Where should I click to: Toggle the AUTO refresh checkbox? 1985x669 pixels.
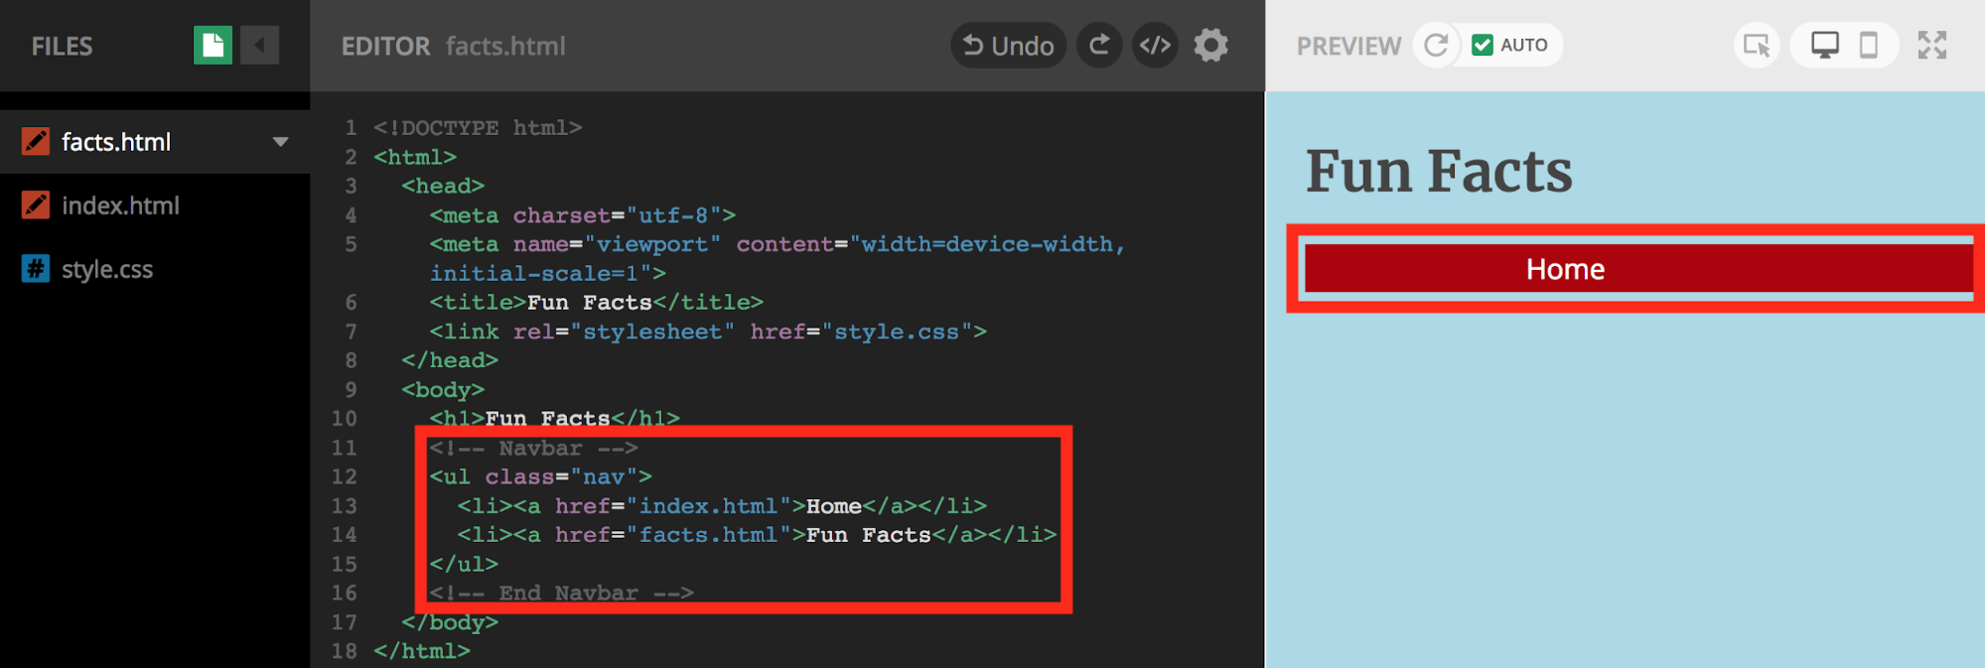click(x=1483, y=46)
